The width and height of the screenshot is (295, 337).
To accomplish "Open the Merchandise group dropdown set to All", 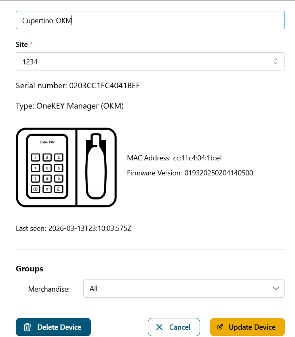I will coord(184,289).
